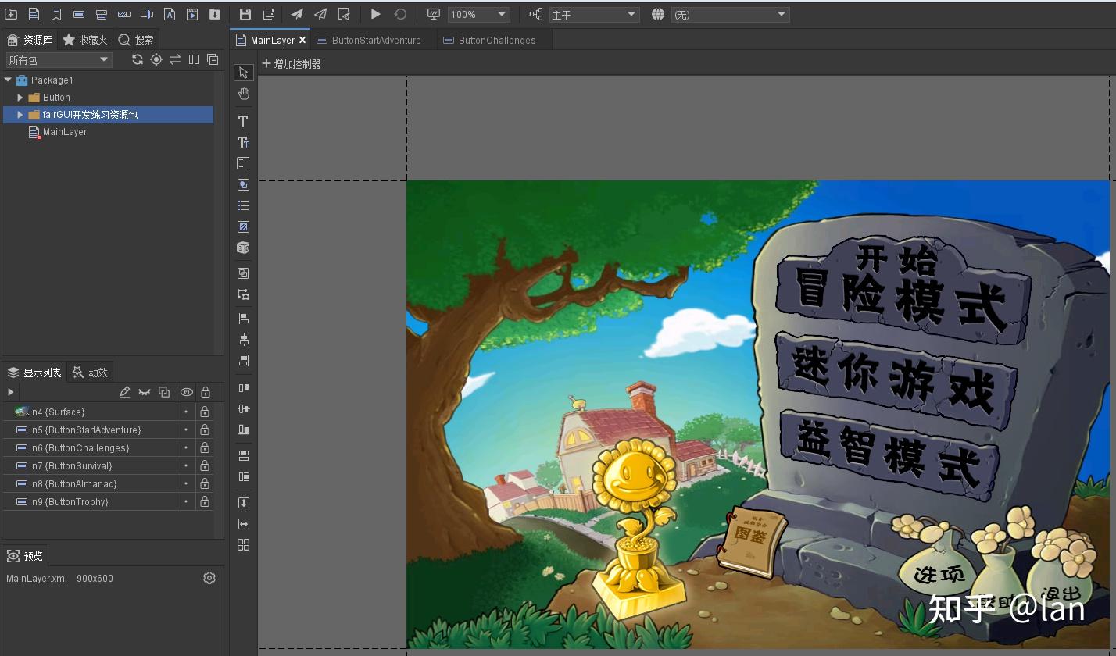Select the arrow selection tool
Viewport: 1116px width, 656px height.
(x=243, y=73)
